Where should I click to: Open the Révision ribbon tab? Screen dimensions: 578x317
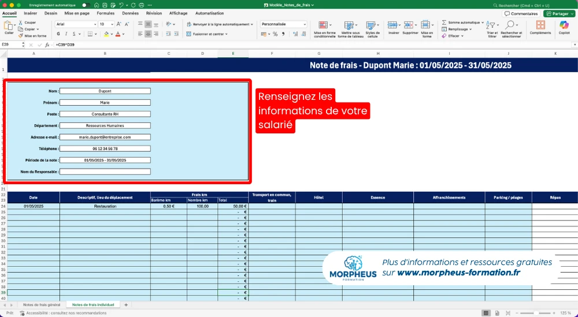click(154, 13)
